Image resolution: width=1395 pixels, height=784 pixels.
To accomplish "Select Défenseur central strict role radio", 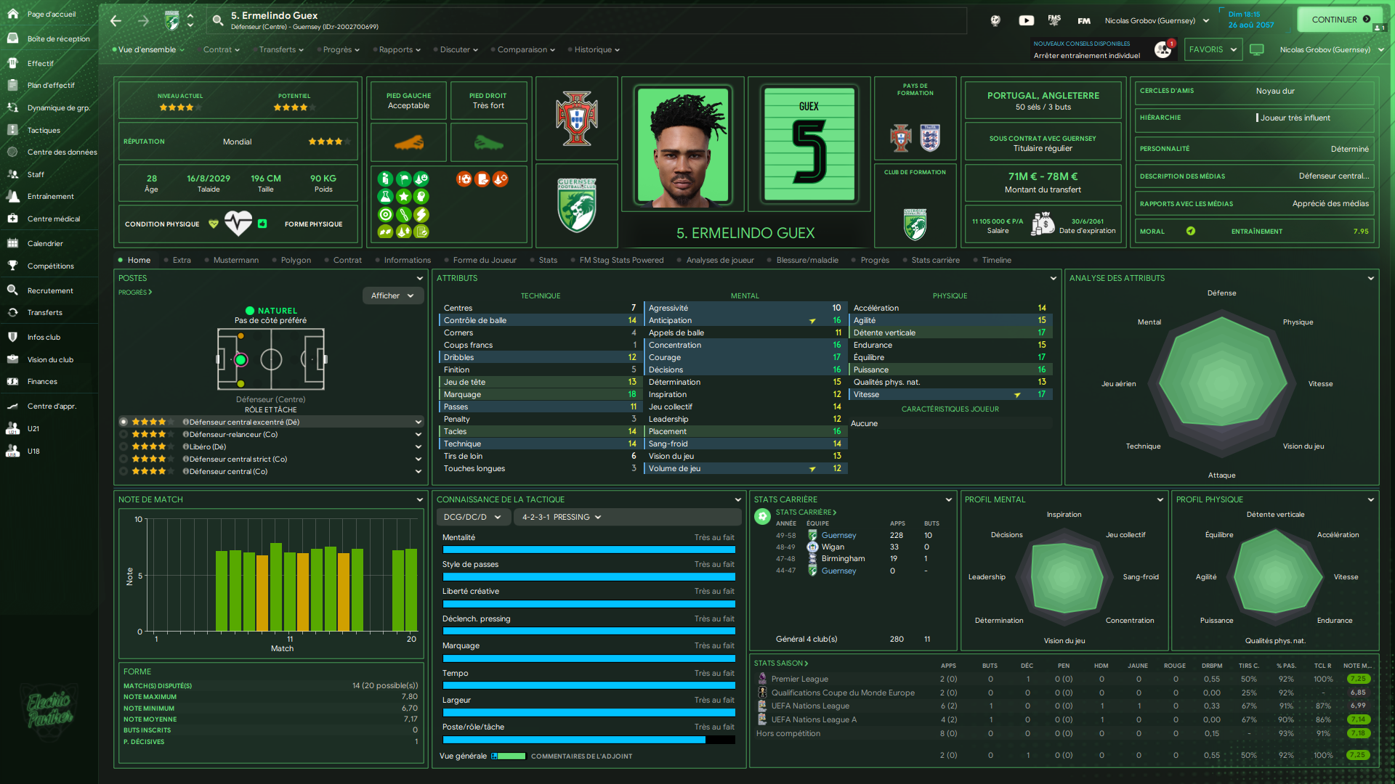I will point(124,459).
